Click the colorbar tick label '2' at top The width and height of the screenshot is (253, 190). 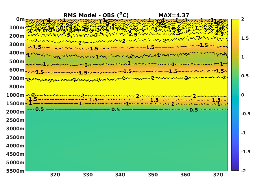click(243, 19)
